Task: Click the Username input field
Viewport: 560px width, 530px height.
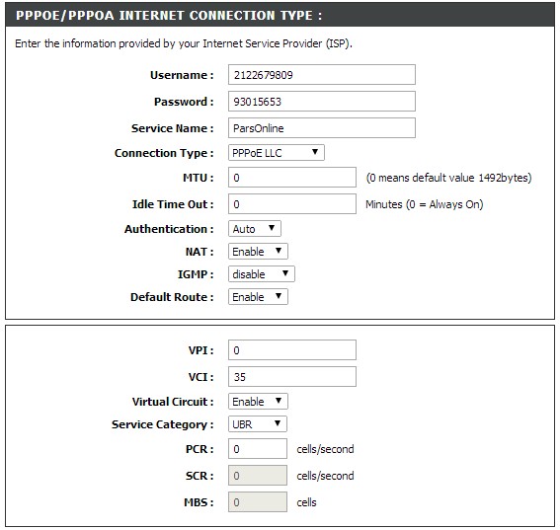Action: click(322, 75)
